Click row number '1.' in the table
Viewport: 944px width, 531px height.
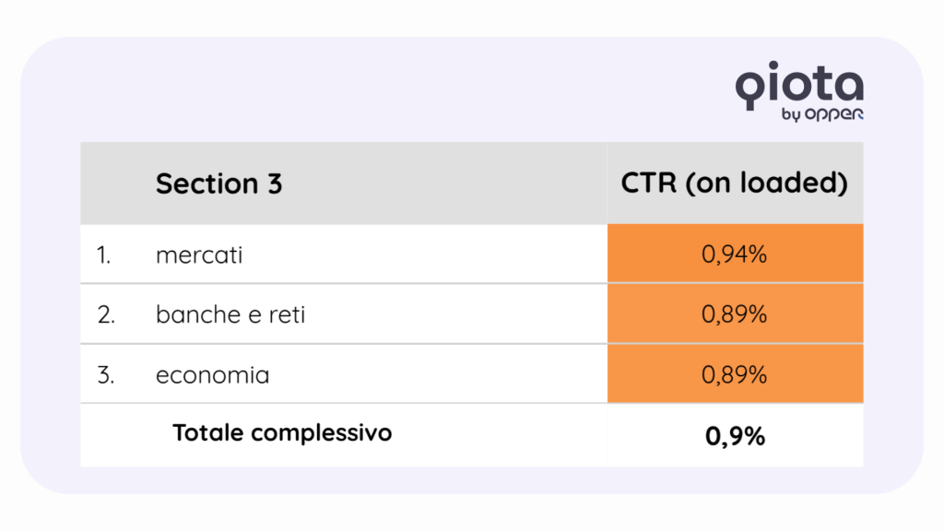[x=104, y=255]
